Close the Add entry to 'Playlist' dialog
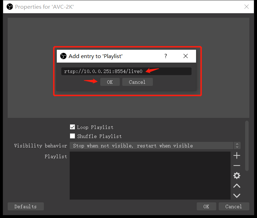257x218 pixels. coord(186,56)
